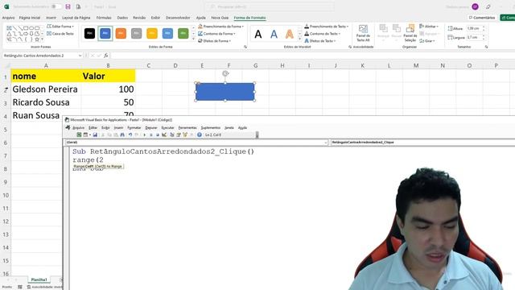Click the View Microsoft Excel icon in VBA toolbar
The height and width of the screenshot is (290, 515).
(79, 135)
